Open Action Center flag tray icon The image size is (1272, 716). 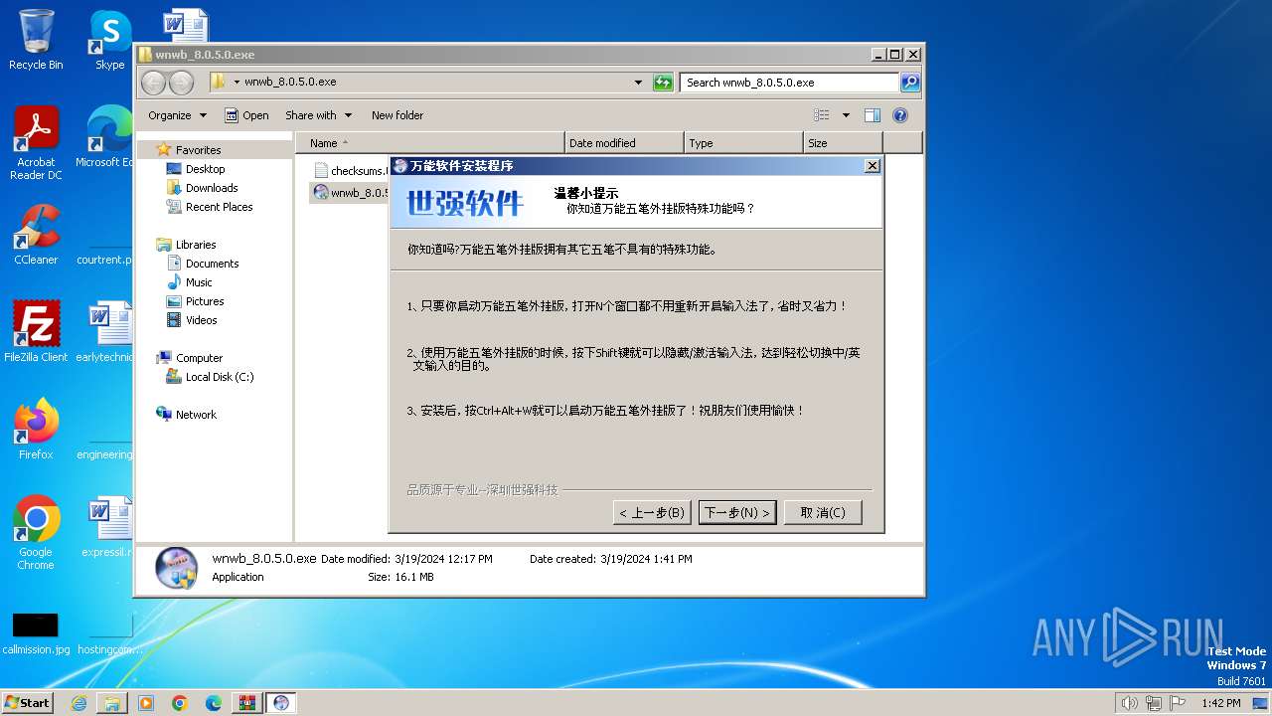click(x=1177, y=703)
